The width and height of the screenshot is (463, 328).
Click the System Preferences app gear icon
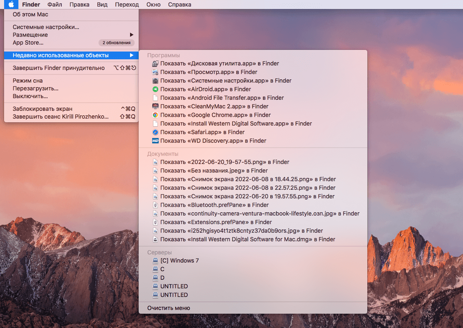[x=155, y=81]
